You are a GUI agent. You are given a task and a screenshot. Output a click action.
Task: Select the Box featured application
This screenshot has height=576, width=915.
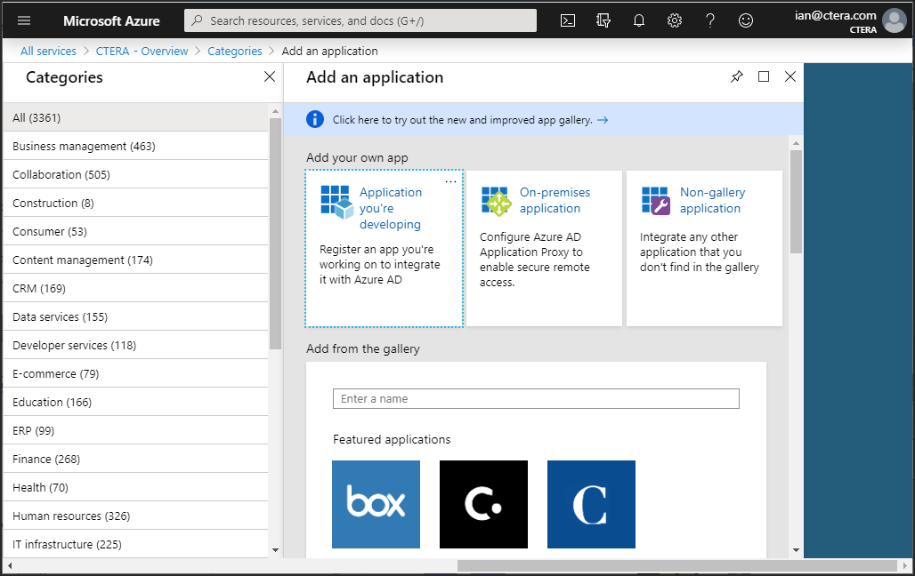pyautogui.click(x=376, y=504)
